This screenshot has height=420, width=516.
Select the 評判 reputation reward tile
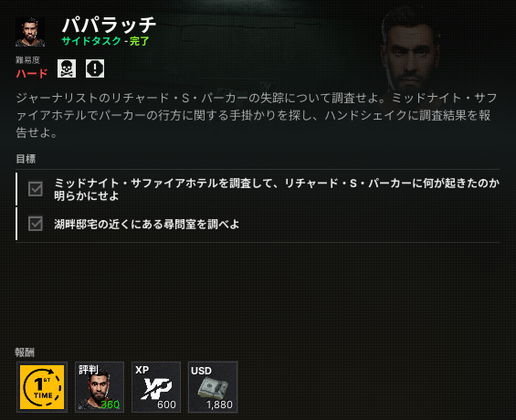pyautogui.click(x=100, y=387)
